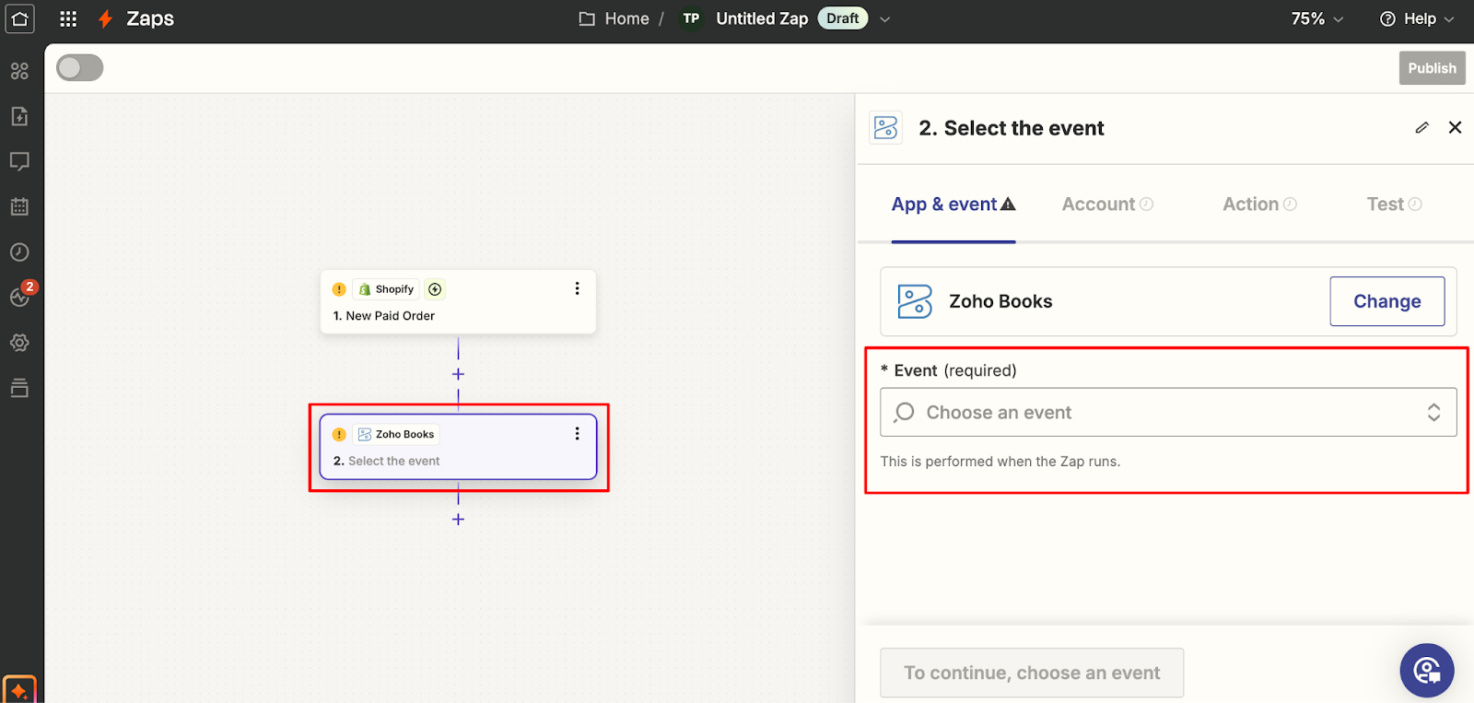Go to the Zapier home icon

coord(20,18)
